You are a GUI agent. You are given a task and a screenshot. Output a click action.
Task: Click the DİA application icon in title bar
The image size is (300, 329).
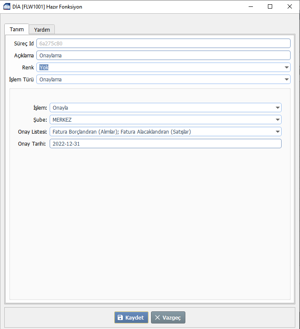(x=7, y=7)
